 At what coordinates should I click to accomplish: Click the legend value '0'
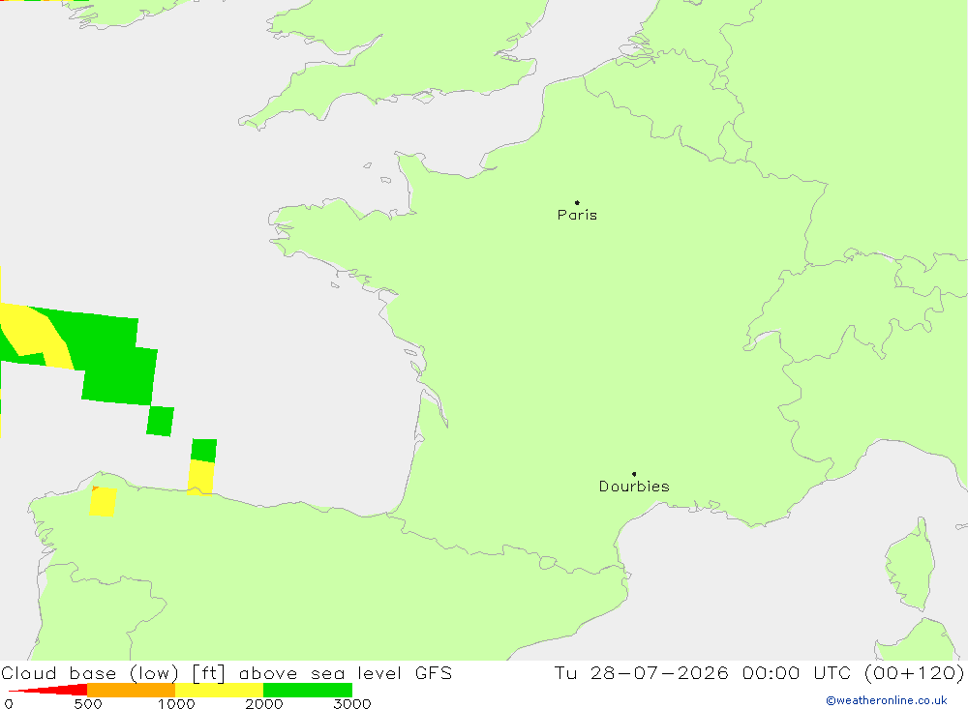click(x=9, y=703)
